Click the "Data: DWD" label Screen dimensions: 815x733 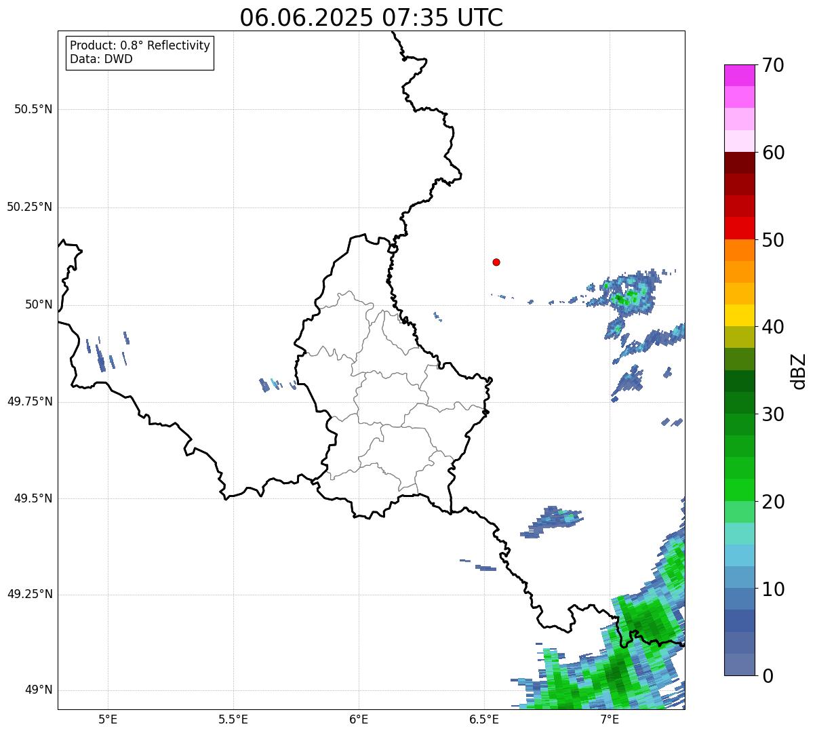[101, 59]
